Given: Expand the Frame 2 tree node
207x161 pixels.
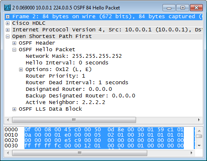Looking at the screenshot, I should 8,17.
